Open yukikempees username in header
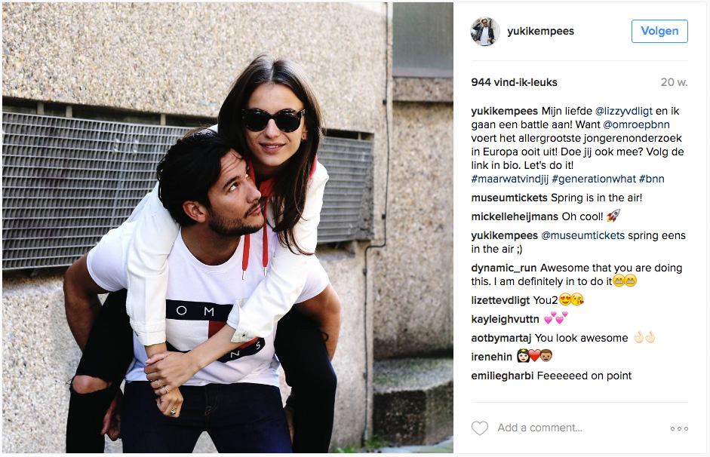 [x=540, y=31]
